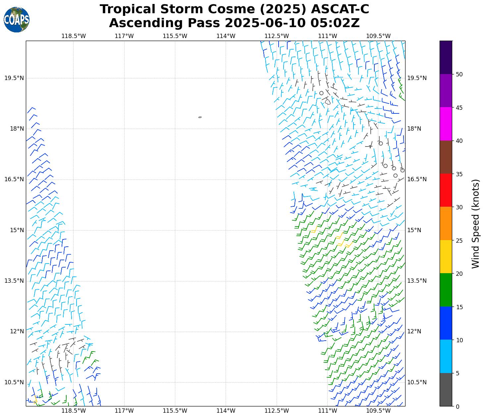Click the small island outline near 114.8°W
Image resolution: width=485 pixels, height=418 pixels.
(x=200, y=117)
